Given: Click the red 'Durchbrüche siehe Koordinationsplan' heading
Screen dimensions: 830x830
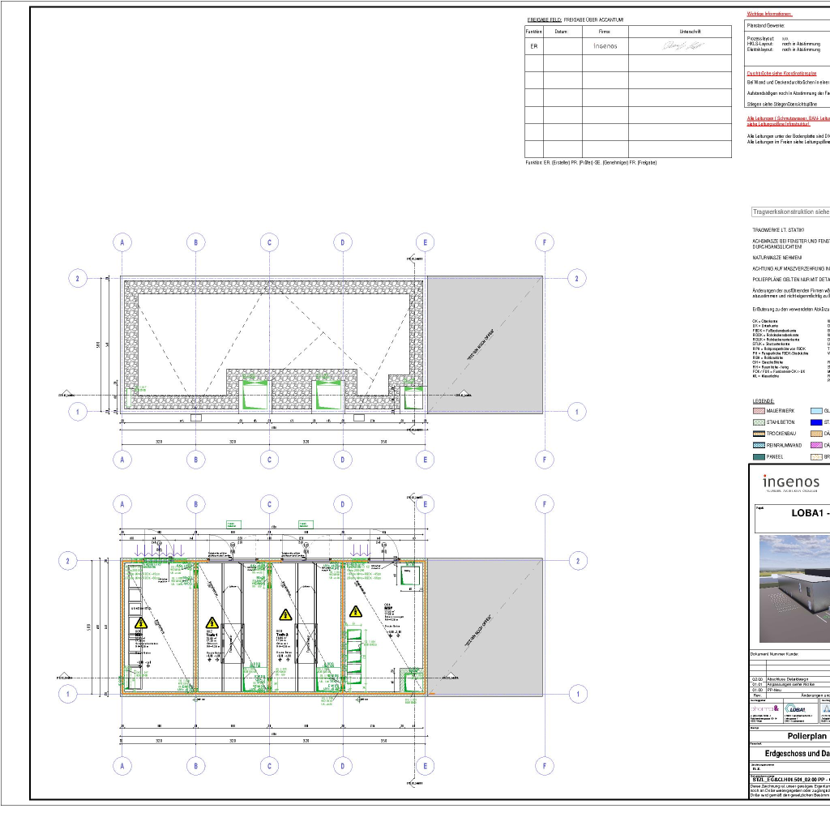Looking at the screenshot, I should click(x=786, y=73).
